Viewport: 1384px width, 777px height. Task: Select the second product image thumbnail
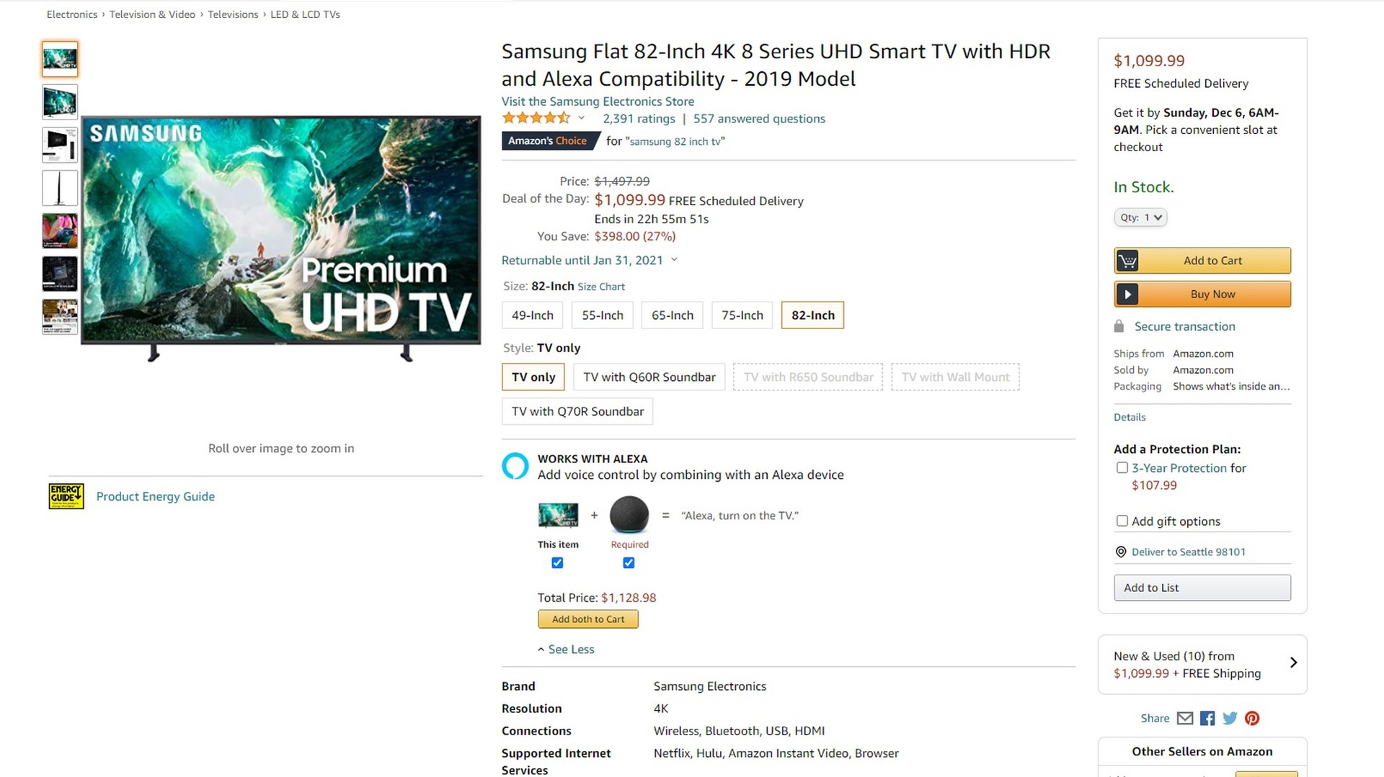click(60, 102)
